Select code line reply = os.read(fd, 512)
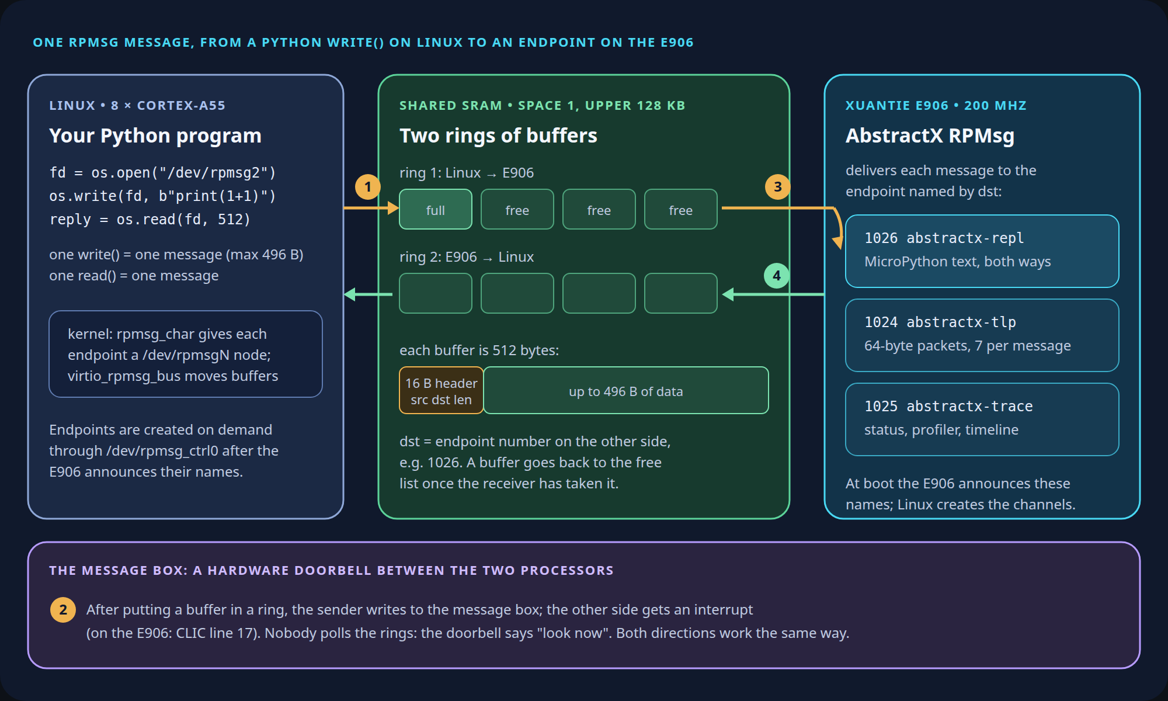Image resolution: width=1168 pixels, height=701 pixels. tap(150, 220)
